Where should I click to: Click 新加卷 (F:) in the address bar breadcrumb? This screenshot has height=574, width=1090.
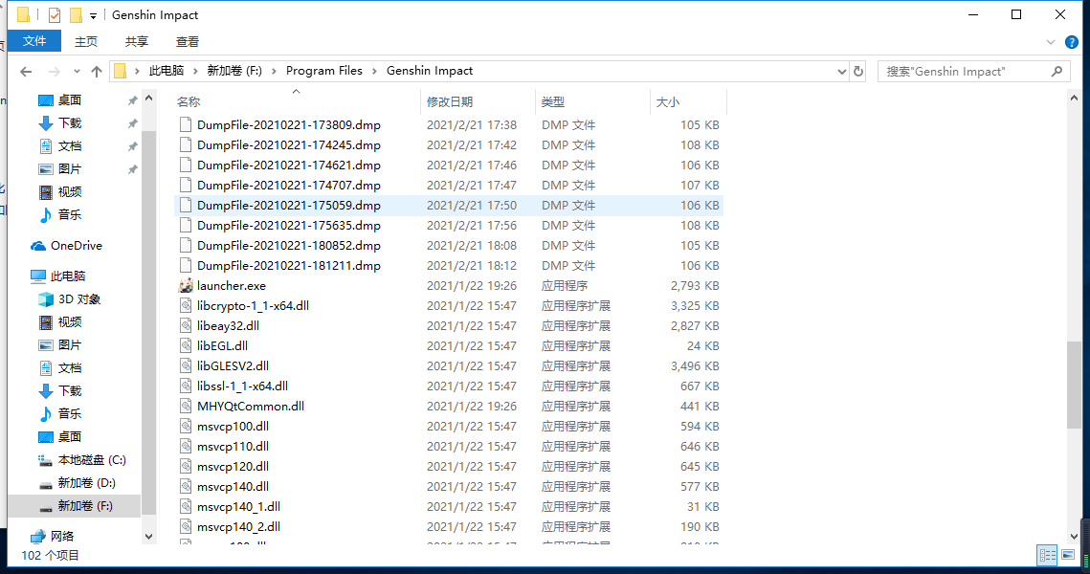(234, 71)
